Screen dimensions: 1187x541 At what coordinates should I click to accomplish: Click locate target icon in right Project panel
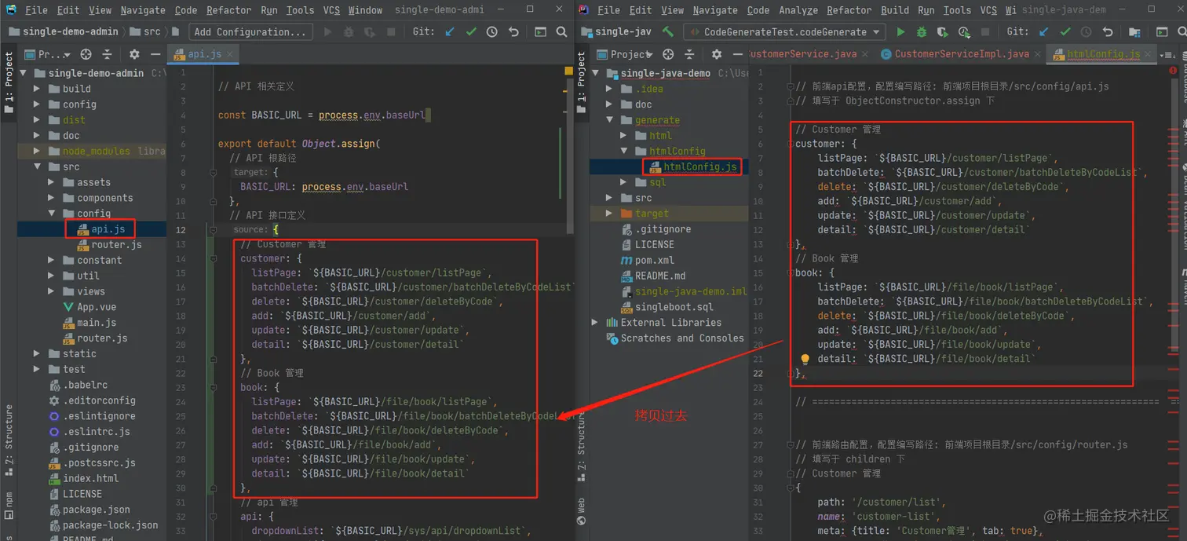click(x=668, y=54)
